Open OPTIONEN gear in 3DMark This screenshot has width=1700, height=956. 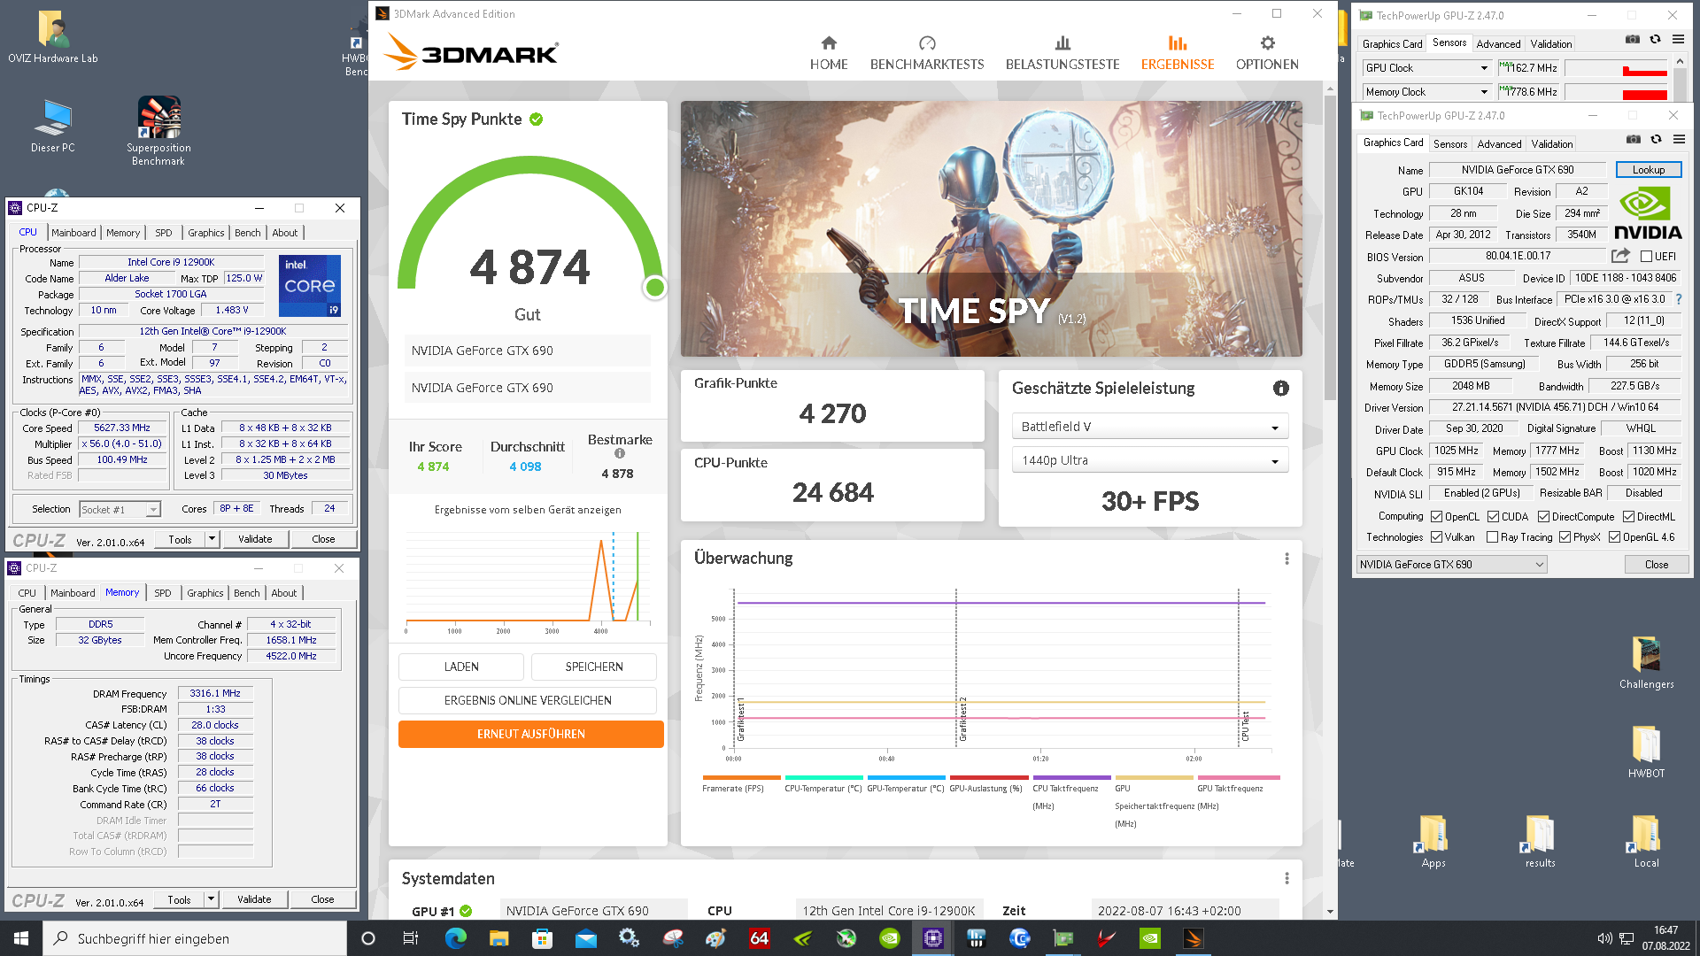point(1267,53)
